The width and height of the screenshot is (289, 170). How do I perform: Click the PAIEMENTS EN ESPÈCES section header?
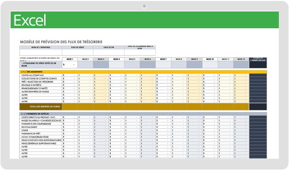[143, 114]
